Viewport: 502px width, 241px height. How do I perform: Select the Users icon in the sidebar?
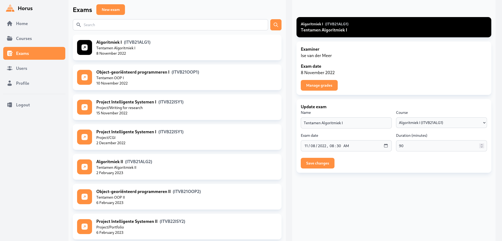[x=10, y=68]
